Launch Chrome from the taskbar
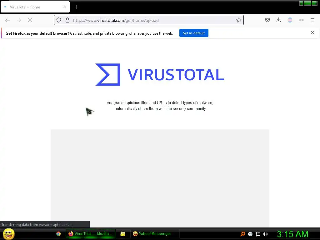The image size is (320, 240). 58,234
